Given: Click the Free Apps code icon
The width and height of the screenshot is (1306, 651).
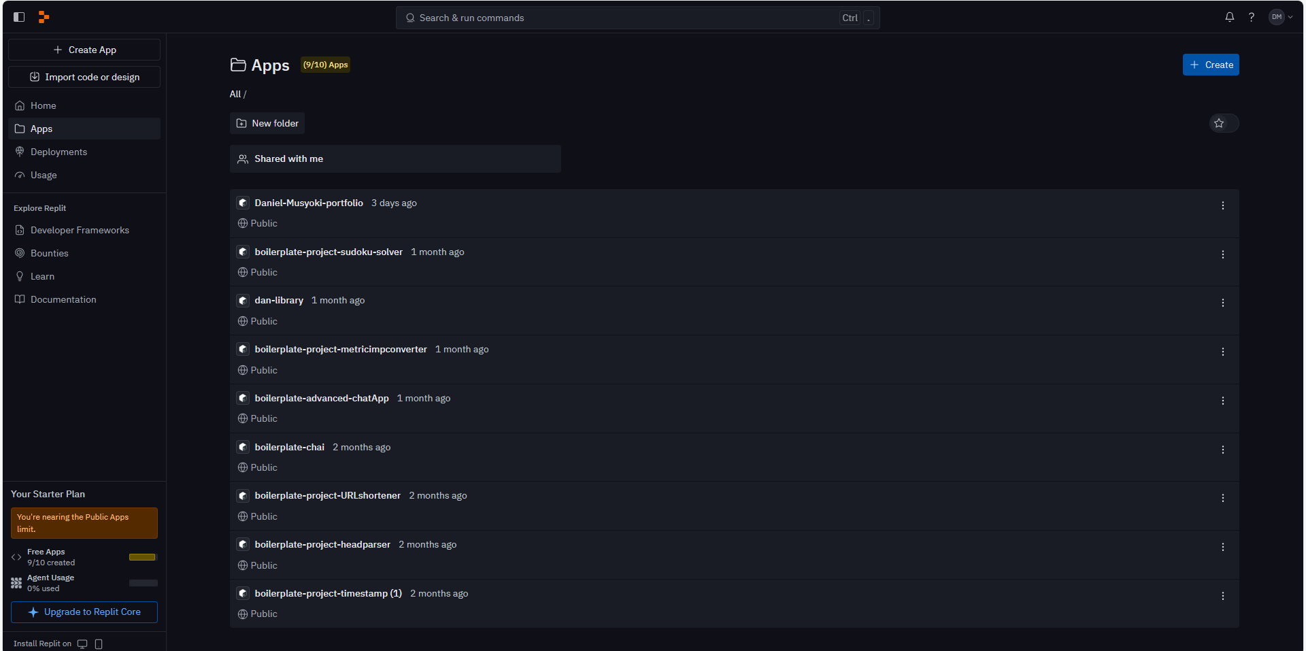Looking at the screenshot, I should pos(16,557).
